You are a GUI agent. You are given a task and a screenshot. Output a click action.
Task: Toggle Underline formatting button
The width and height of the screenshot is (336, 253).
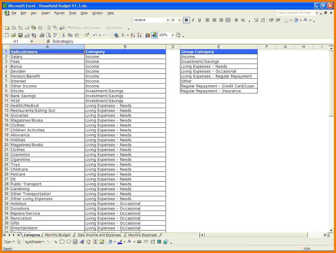[x=199, y=20]
